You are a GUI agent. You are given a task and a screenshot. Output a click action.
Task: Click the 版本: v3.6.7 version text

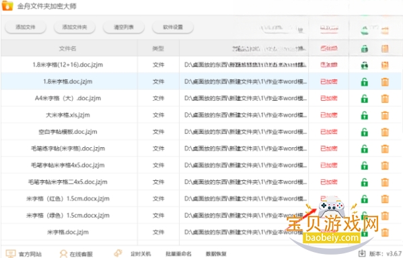(386, 254)
